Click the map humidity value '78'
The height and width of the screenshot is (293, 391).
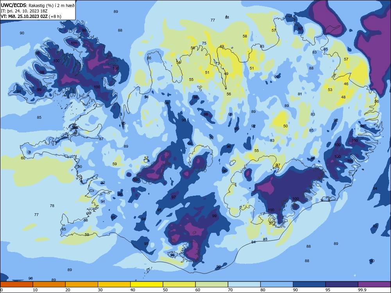[52, 205]
